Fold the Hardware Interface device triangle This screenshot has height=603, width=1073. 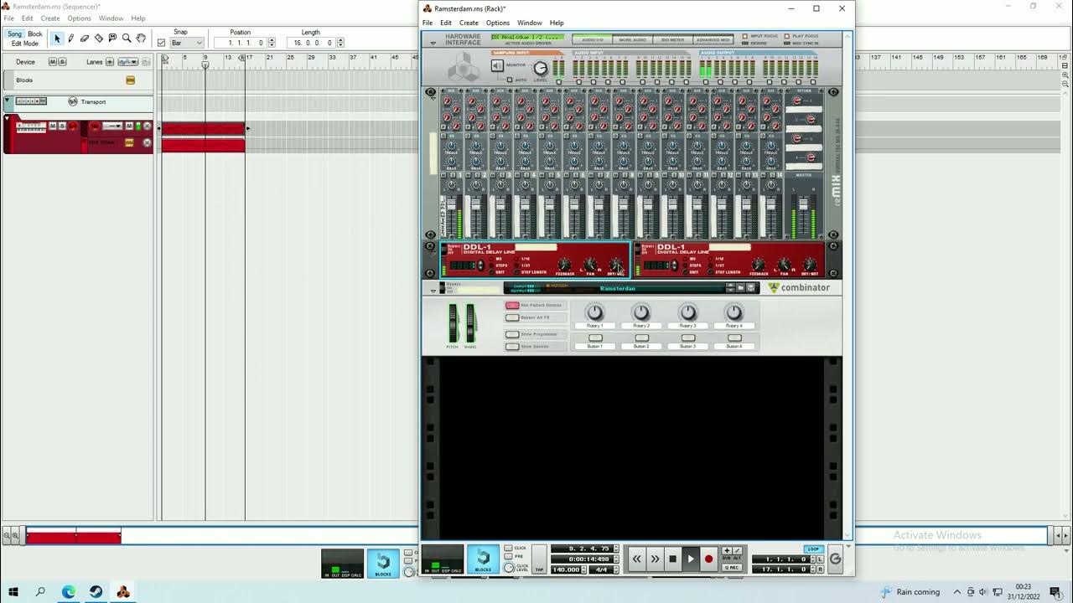pos(433,43)
